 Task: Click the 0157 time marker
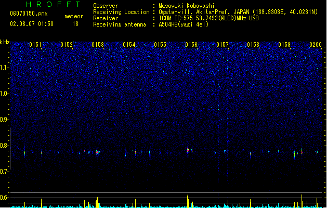(223, 45)
